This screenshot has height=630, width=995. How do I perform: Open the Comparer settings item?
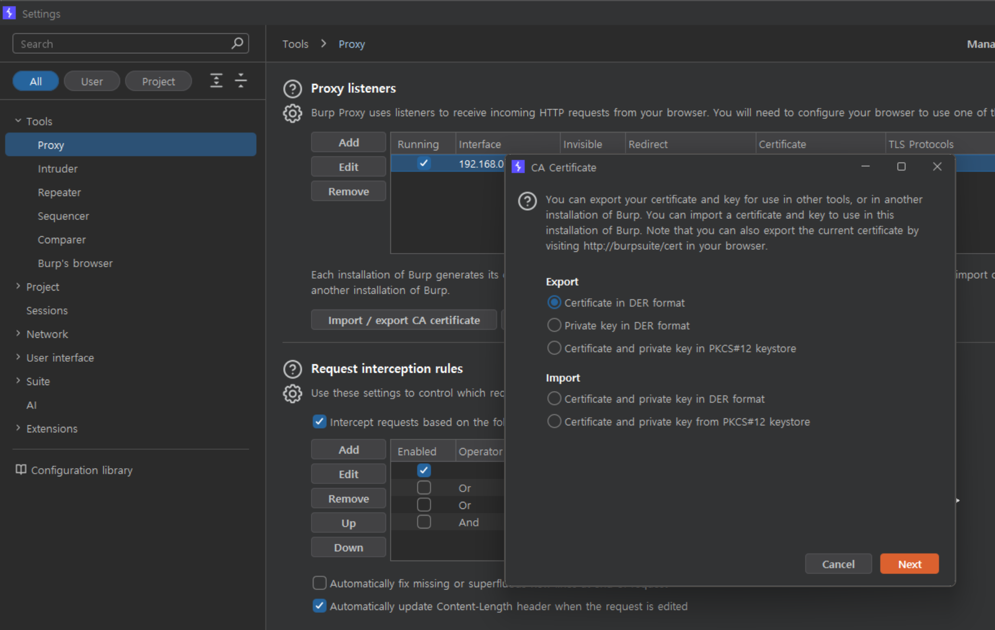(x=61, y=240)
